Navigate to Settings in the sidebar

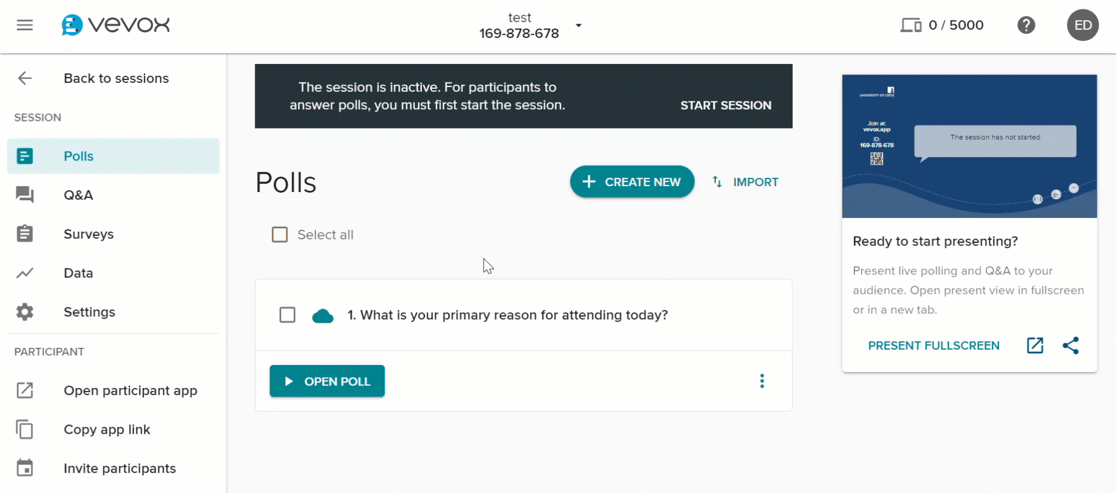click(89, 312)
